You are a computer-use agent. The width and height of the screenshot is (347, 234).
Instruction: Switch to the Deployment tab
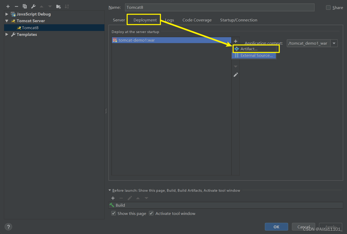tap(145, 20)
